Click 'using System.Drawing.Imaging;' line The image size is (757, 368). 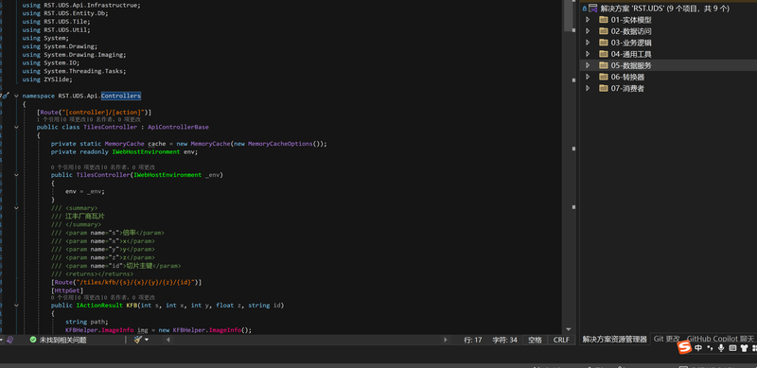tap(75, 55)
